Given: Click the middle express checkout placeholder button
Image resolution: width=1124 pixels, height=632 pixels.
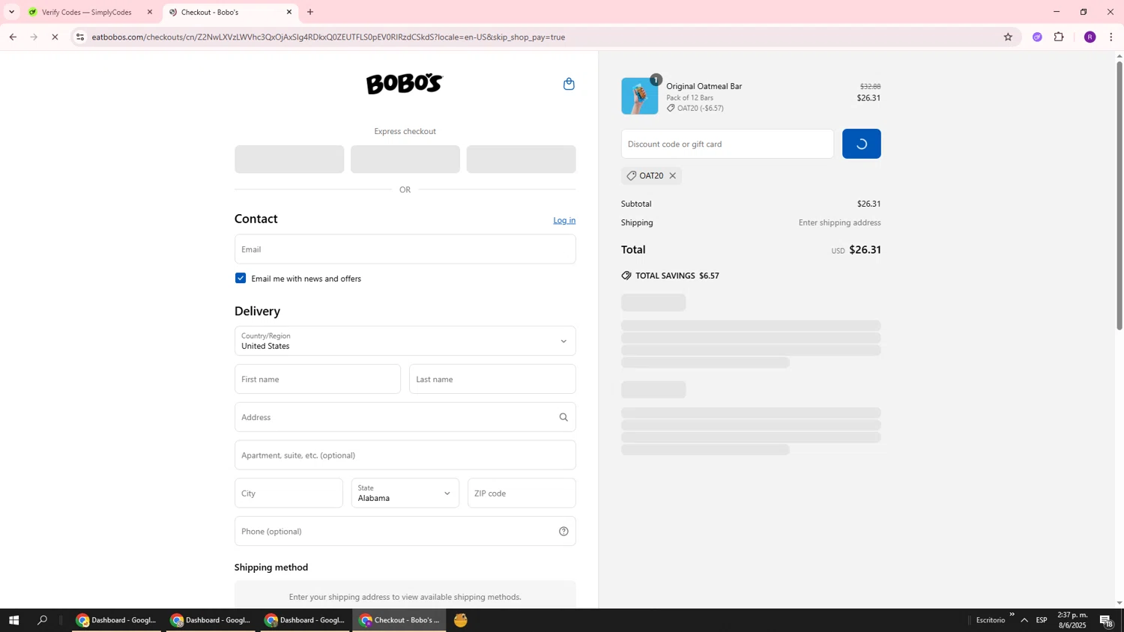Looking at the screenshot, I should [405, 159].
